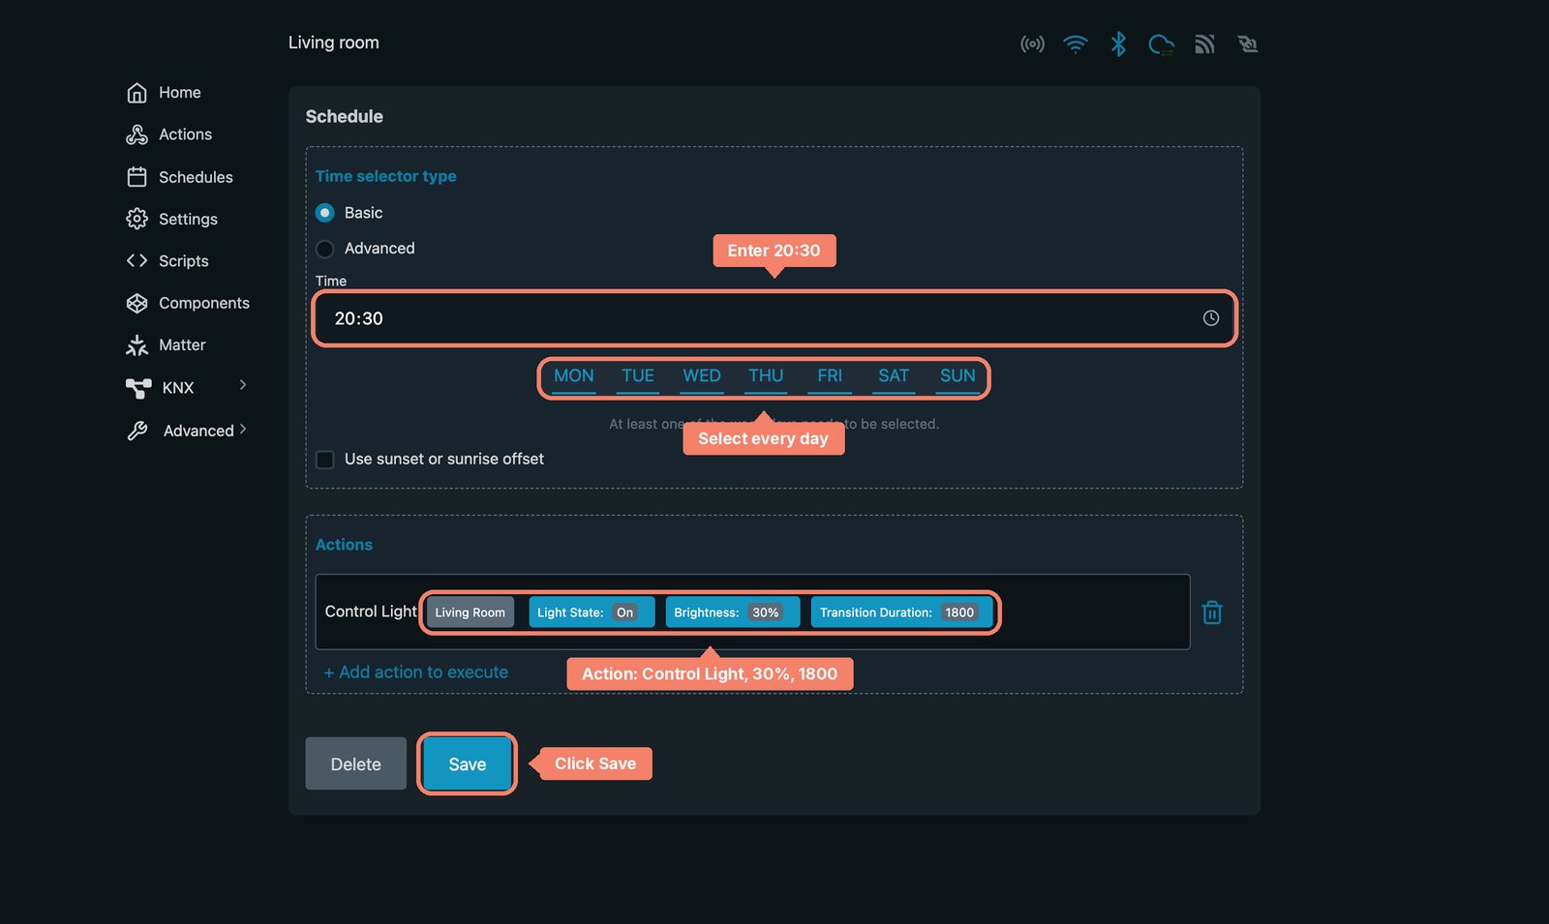
Task: Toggle the TUE weekday
Action: click(x=638, y=376)
